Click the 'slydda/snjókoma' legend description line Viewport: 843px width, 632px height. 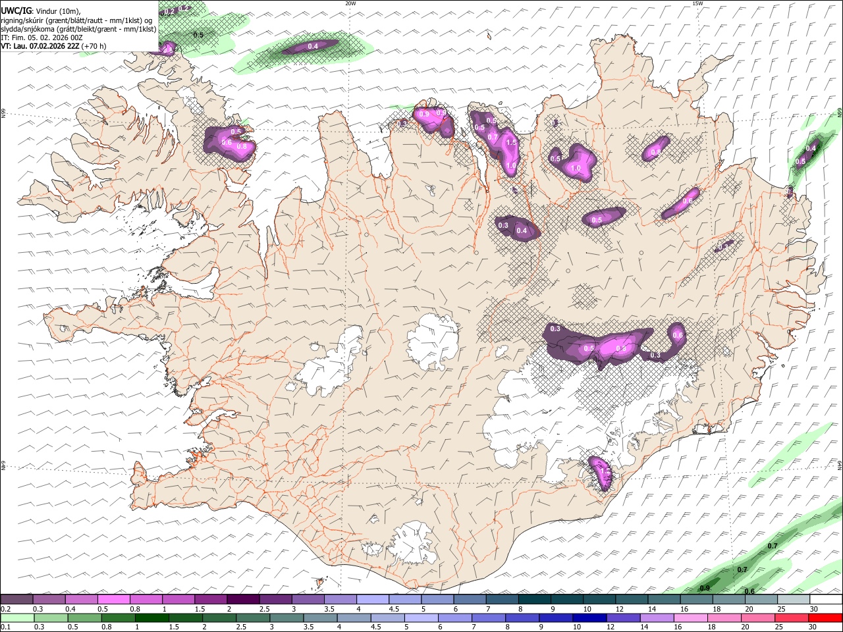pos(78,29)
